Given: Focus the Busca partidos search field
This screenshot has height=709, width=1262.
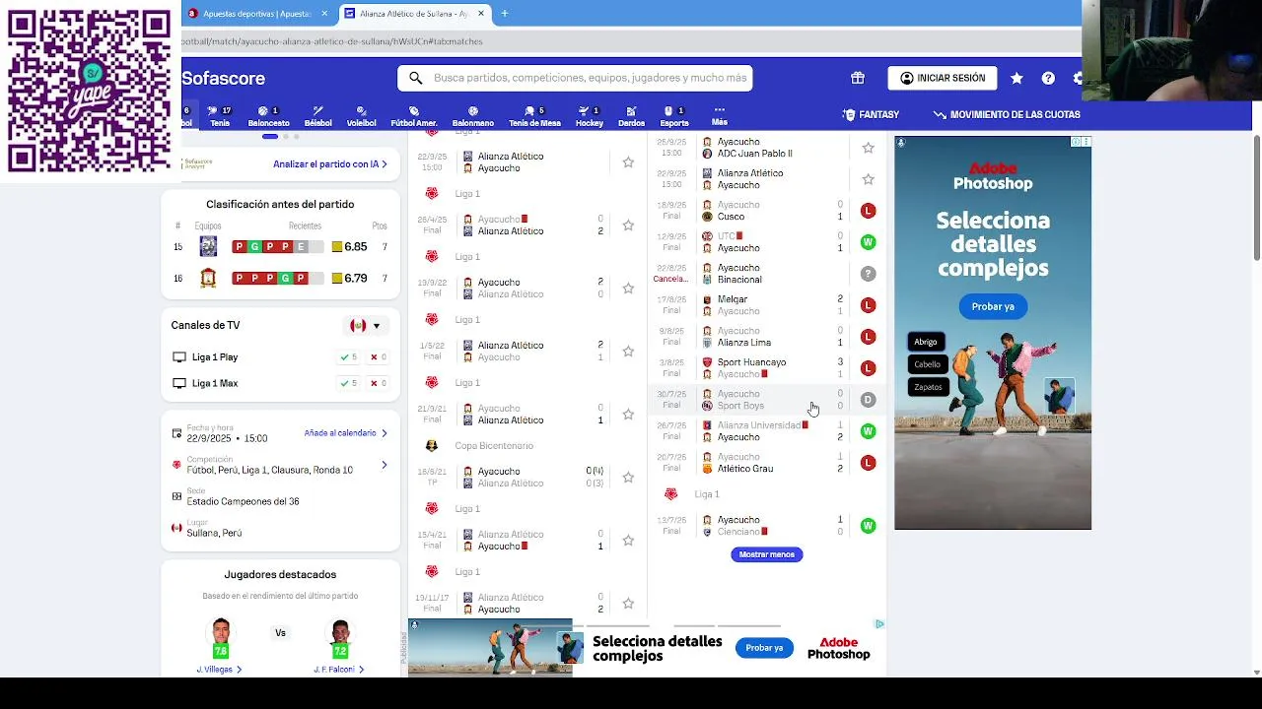Looking at the screenshot, I should [x=575, y=78].
